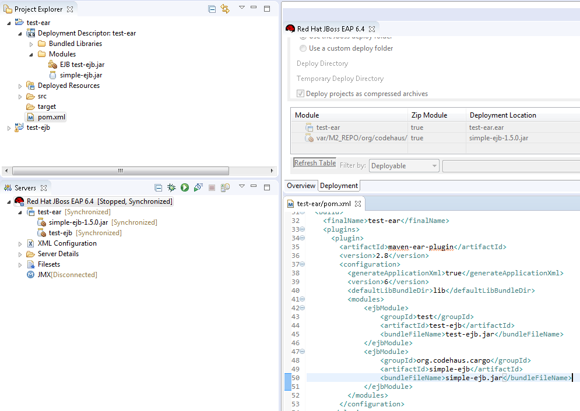This screenshot has width=580, height=411.
Task: Start the server in debug mode
Action: coord(171,187)
